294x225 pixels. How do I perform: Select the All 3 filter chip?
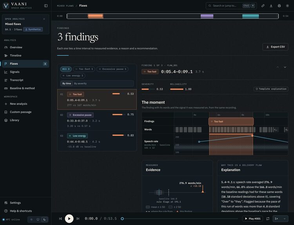(66, 69)
